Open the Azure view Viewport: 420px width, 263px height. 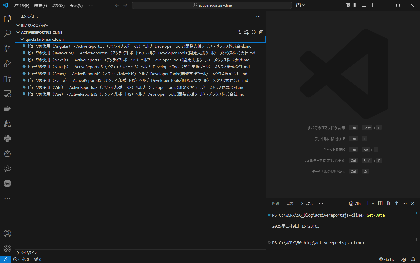[7, 123]
